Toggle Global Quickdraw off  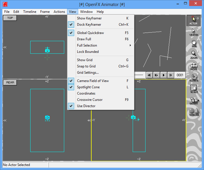101,33
